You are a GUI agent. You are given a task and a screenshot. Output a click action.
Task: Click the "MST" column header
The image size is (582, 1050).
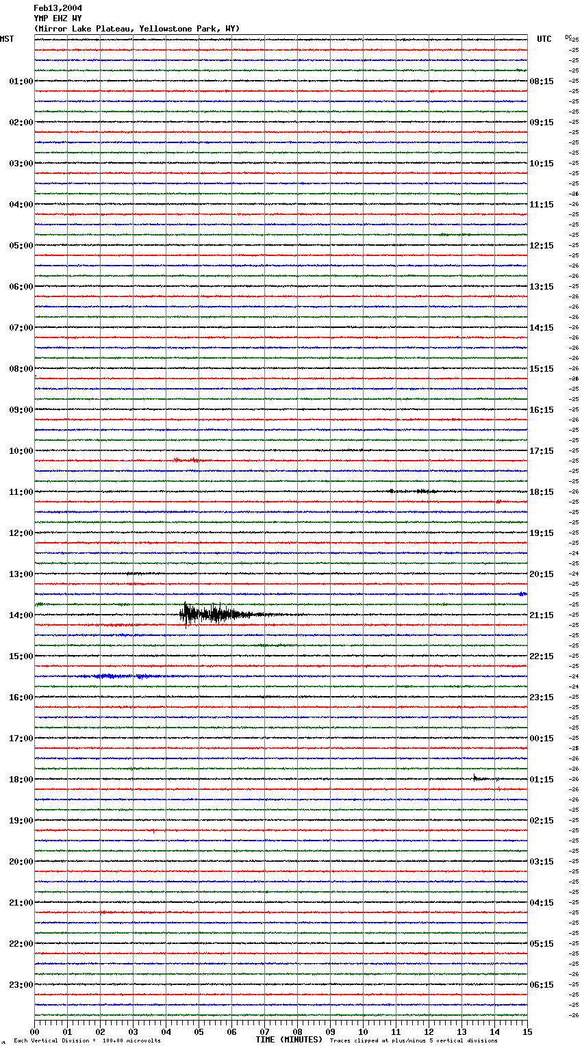click(x=7, y=39)
